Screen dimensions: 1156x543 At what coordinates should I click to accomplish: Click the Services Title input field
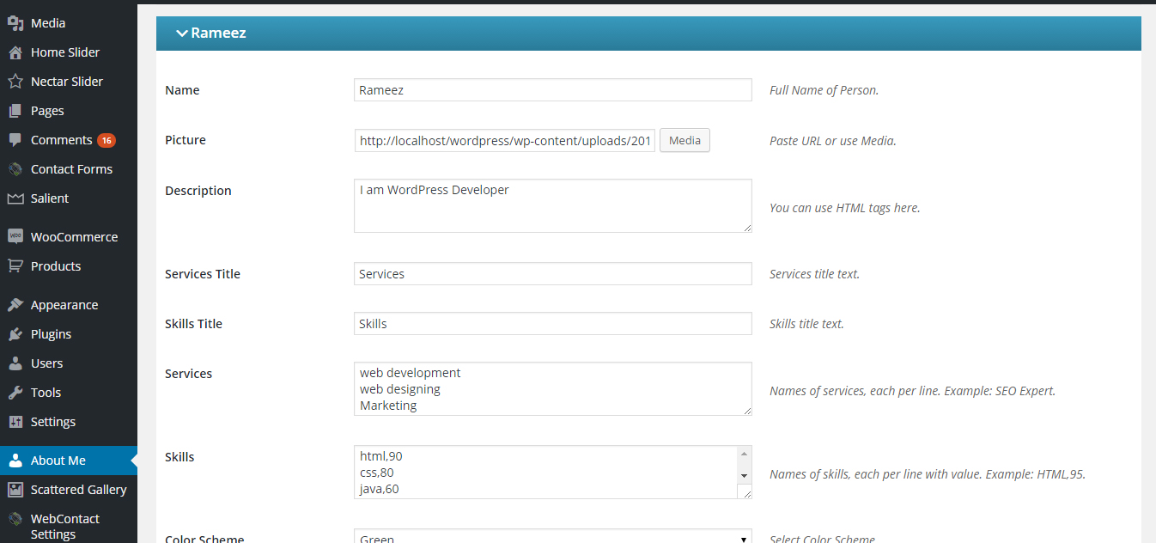[x=553, y=274]
